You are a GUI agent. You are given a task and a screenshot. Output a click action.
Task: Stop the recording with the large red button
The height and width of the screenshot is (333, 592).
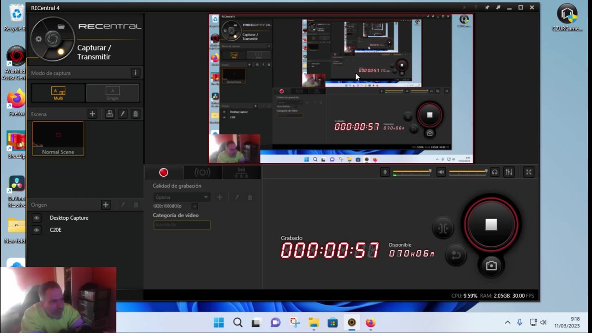491,225
